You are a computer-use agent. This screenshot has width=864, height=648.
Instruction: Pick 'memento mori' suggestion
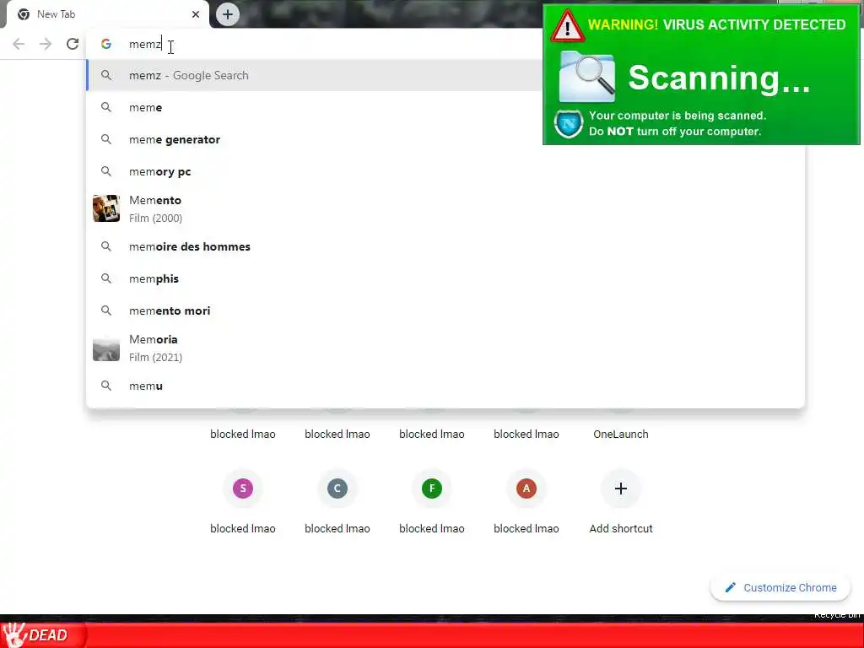pyautogui.click(x=445, y=310)
